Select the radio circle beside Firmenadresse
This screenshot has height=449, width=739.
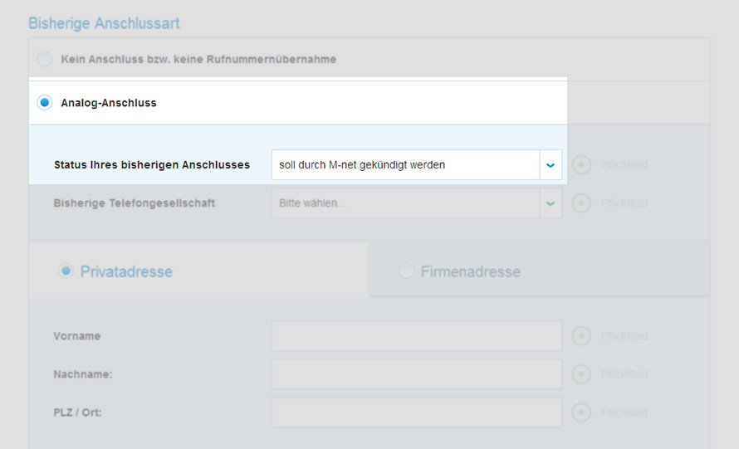tap(406, 271)
